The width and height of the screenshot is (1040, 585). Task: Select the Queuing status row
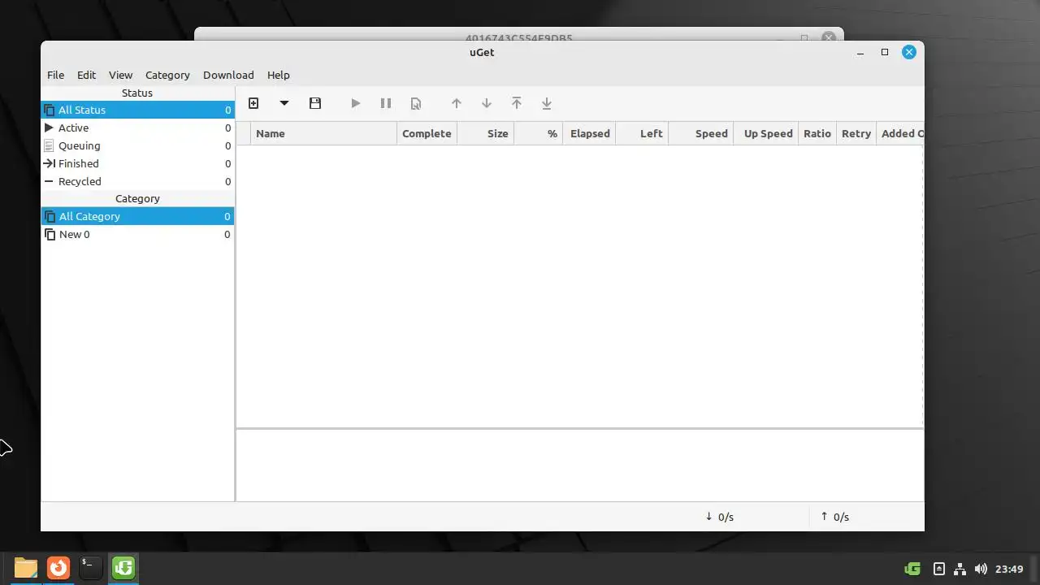click(137, 145)
